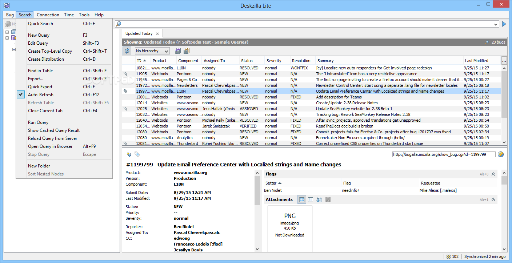Choose Quick Export from menu
512x263 pixels.
pos(64,87)
